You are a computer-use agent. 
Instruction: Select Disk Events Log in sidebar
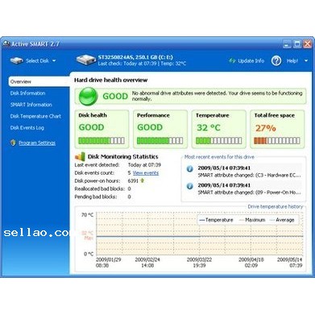tap(27, 128)
